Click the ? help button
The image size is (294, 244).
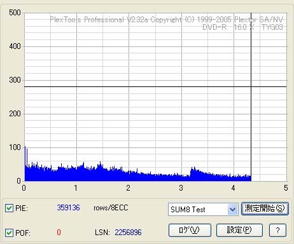click(x=277, y=230)
